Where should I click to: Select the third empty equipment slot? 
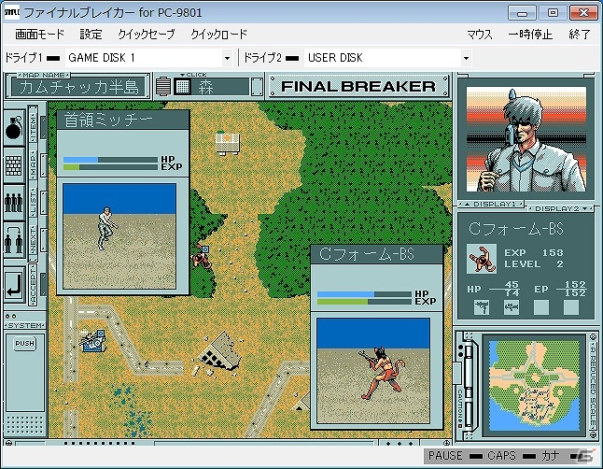point(541,306)
